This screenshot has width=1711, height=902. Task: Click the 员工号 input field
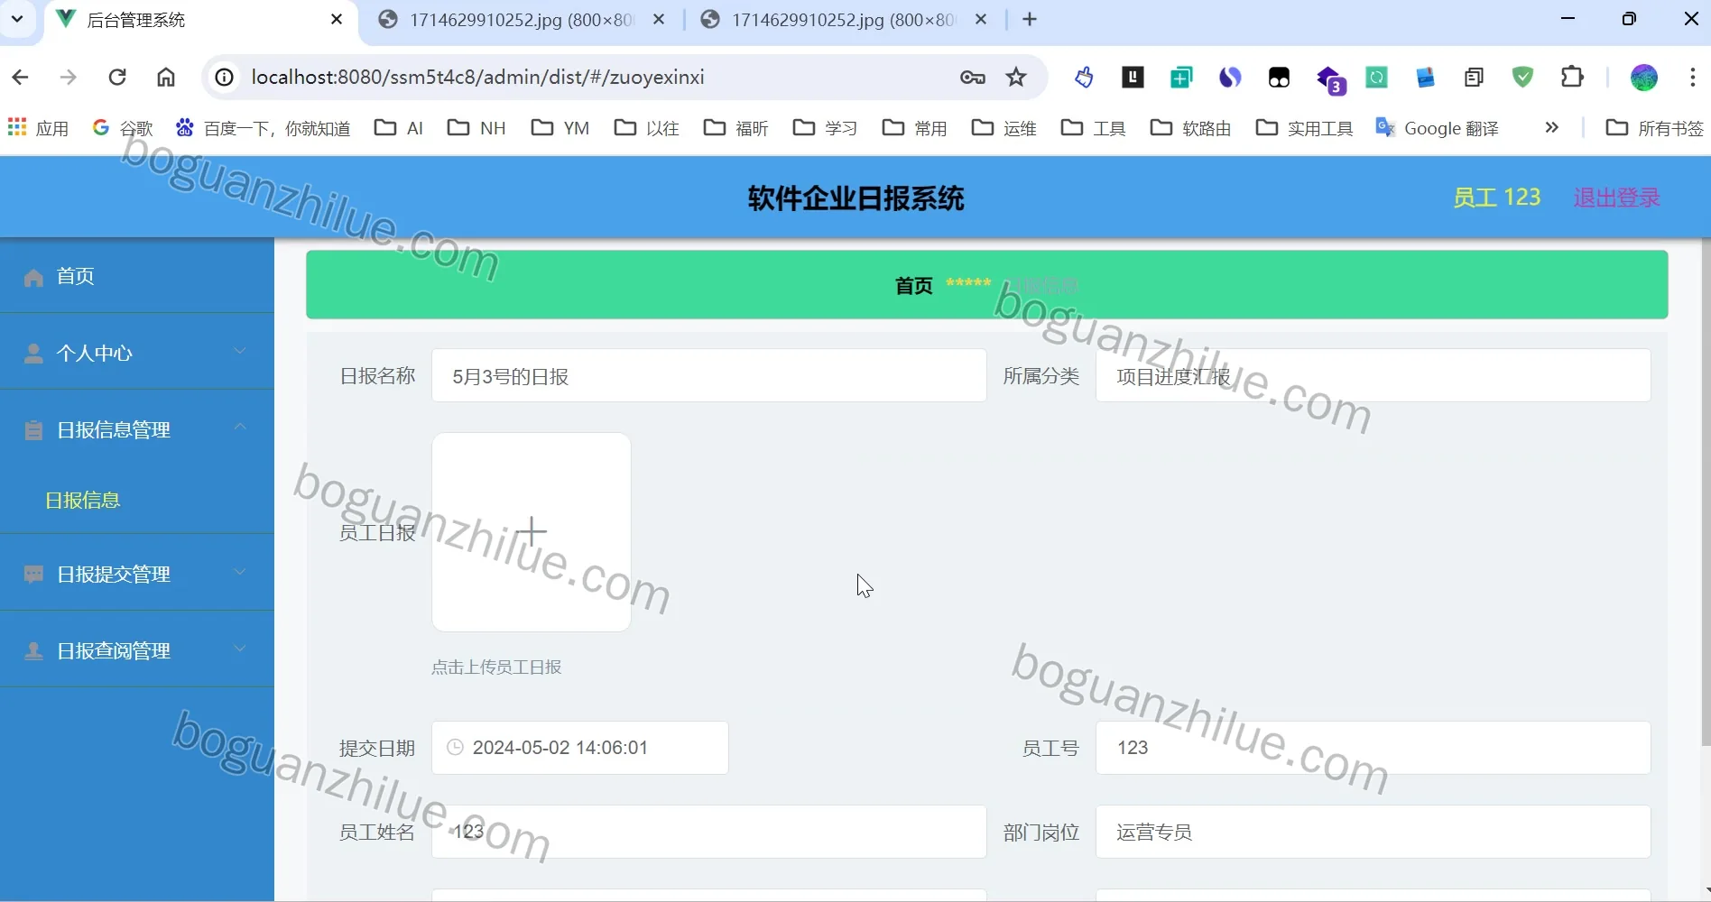[x=1373, y=748]
